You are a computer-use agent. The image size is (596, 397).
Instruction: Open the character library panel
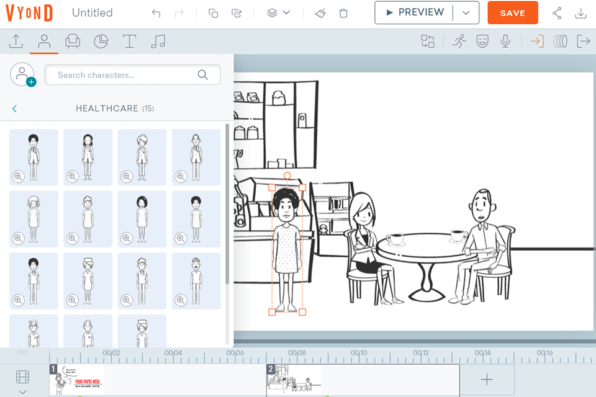tap(45, 42)
